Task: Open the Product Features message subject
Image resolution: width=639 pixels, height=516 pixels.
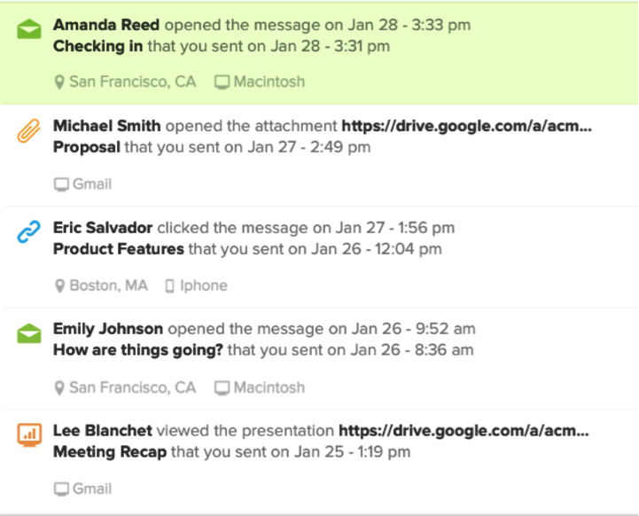Action: (119, 249)
